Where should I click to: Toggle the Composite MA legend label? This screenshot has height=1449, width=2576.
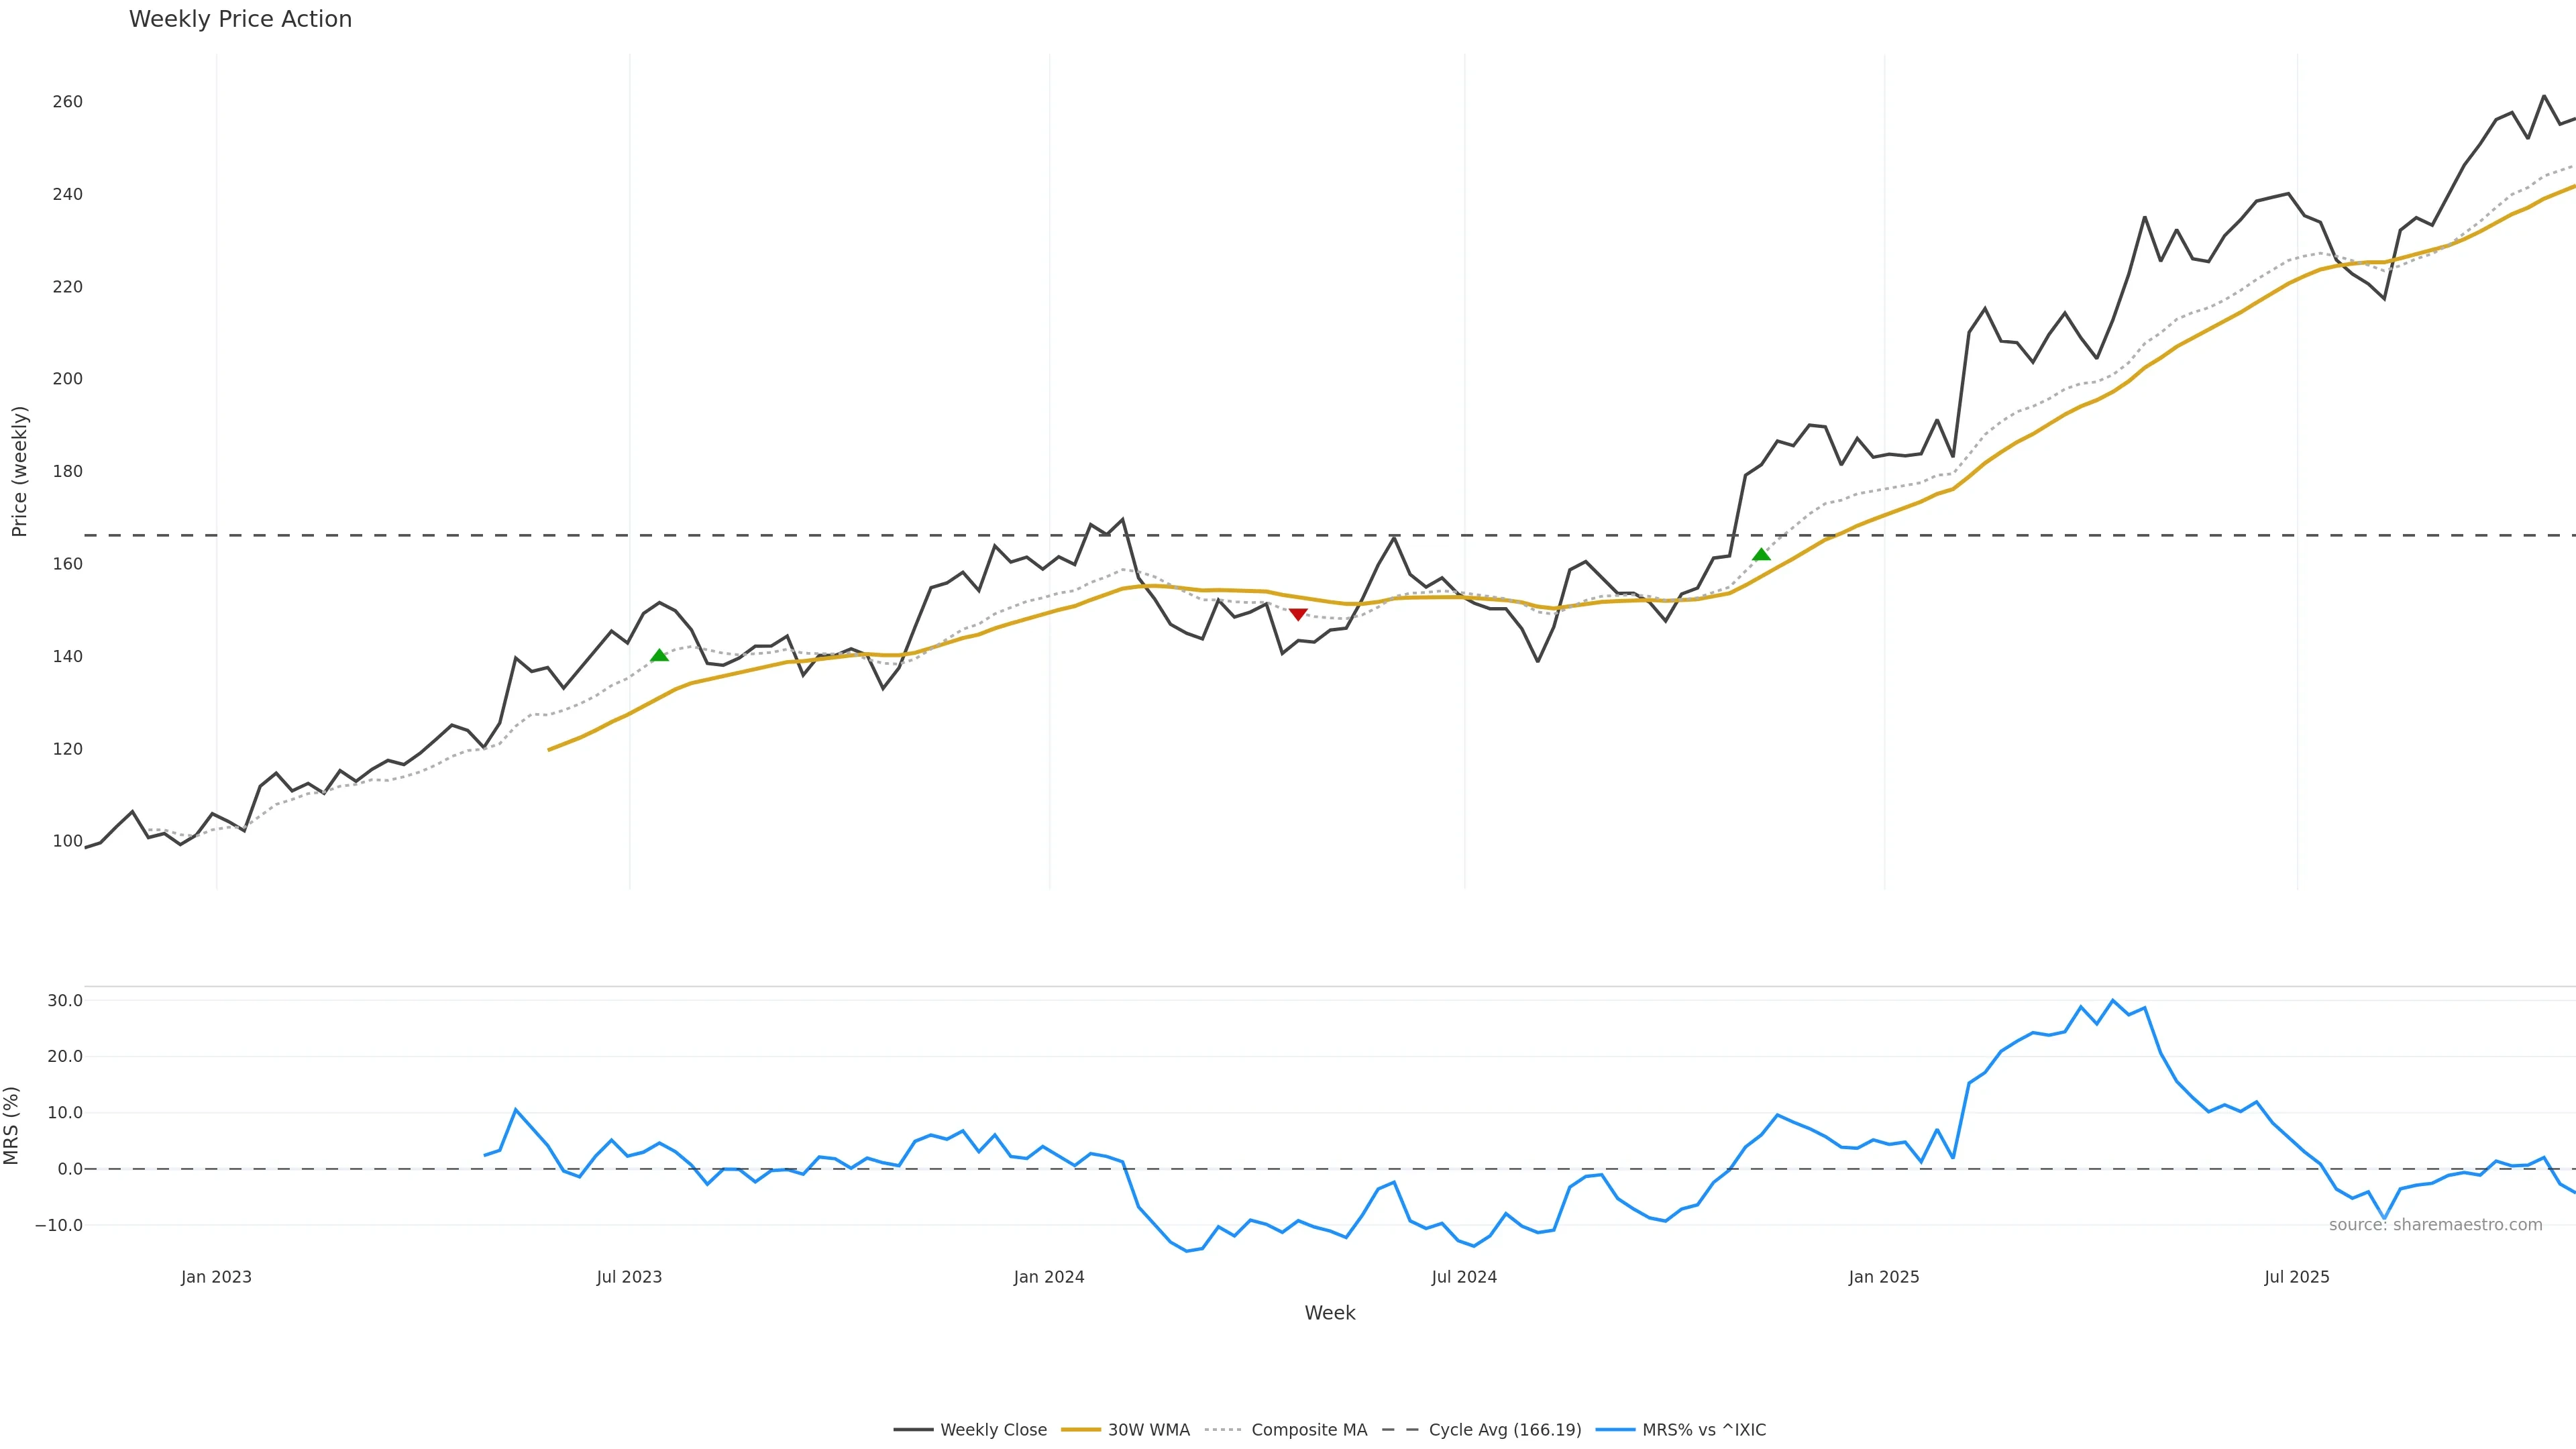click(x=1308, y=1430)
